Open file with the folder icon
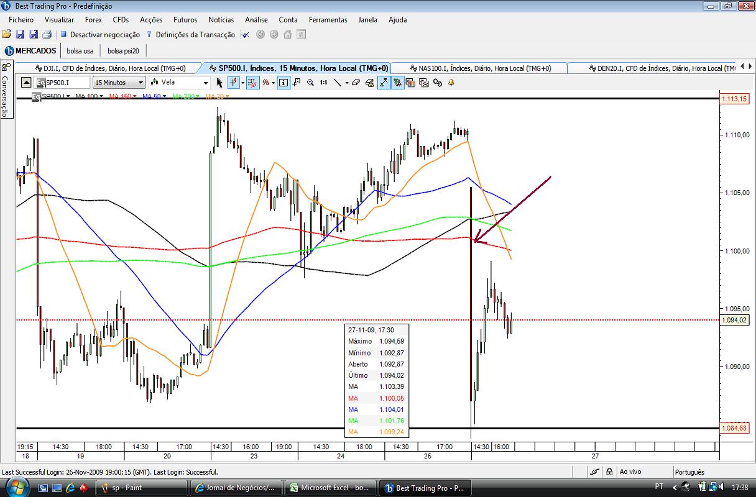This screenshot has width=756, height=497. tap(6, 35)
